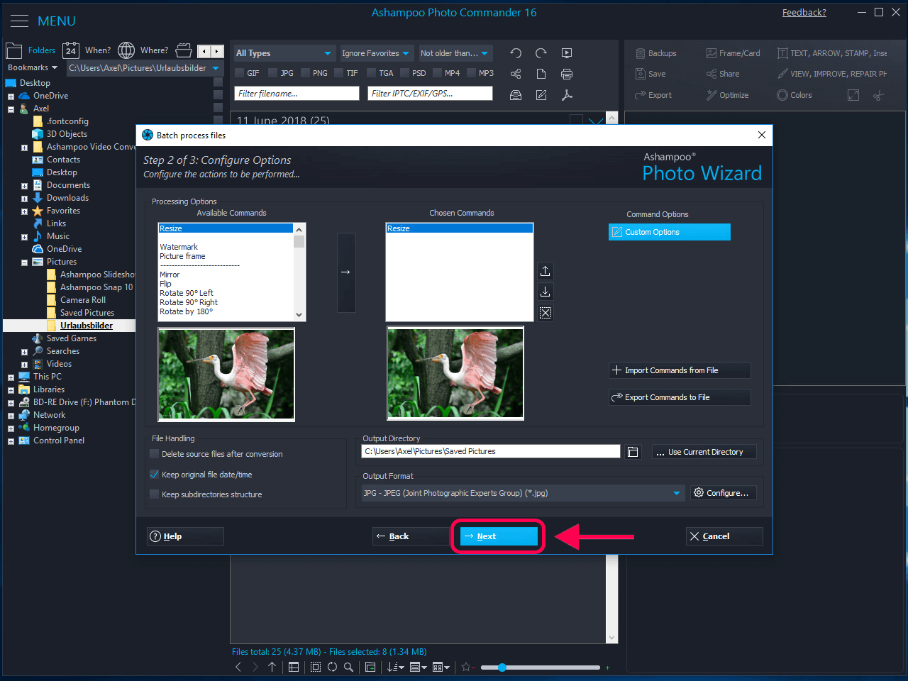Select Picture frame in Available Commands
Screen dimensions: 908x681
point(182,256)
